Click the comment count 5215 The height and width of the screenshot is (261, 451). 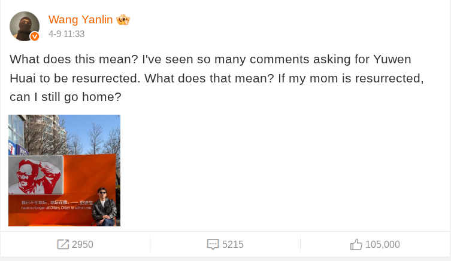click(233, 244)
